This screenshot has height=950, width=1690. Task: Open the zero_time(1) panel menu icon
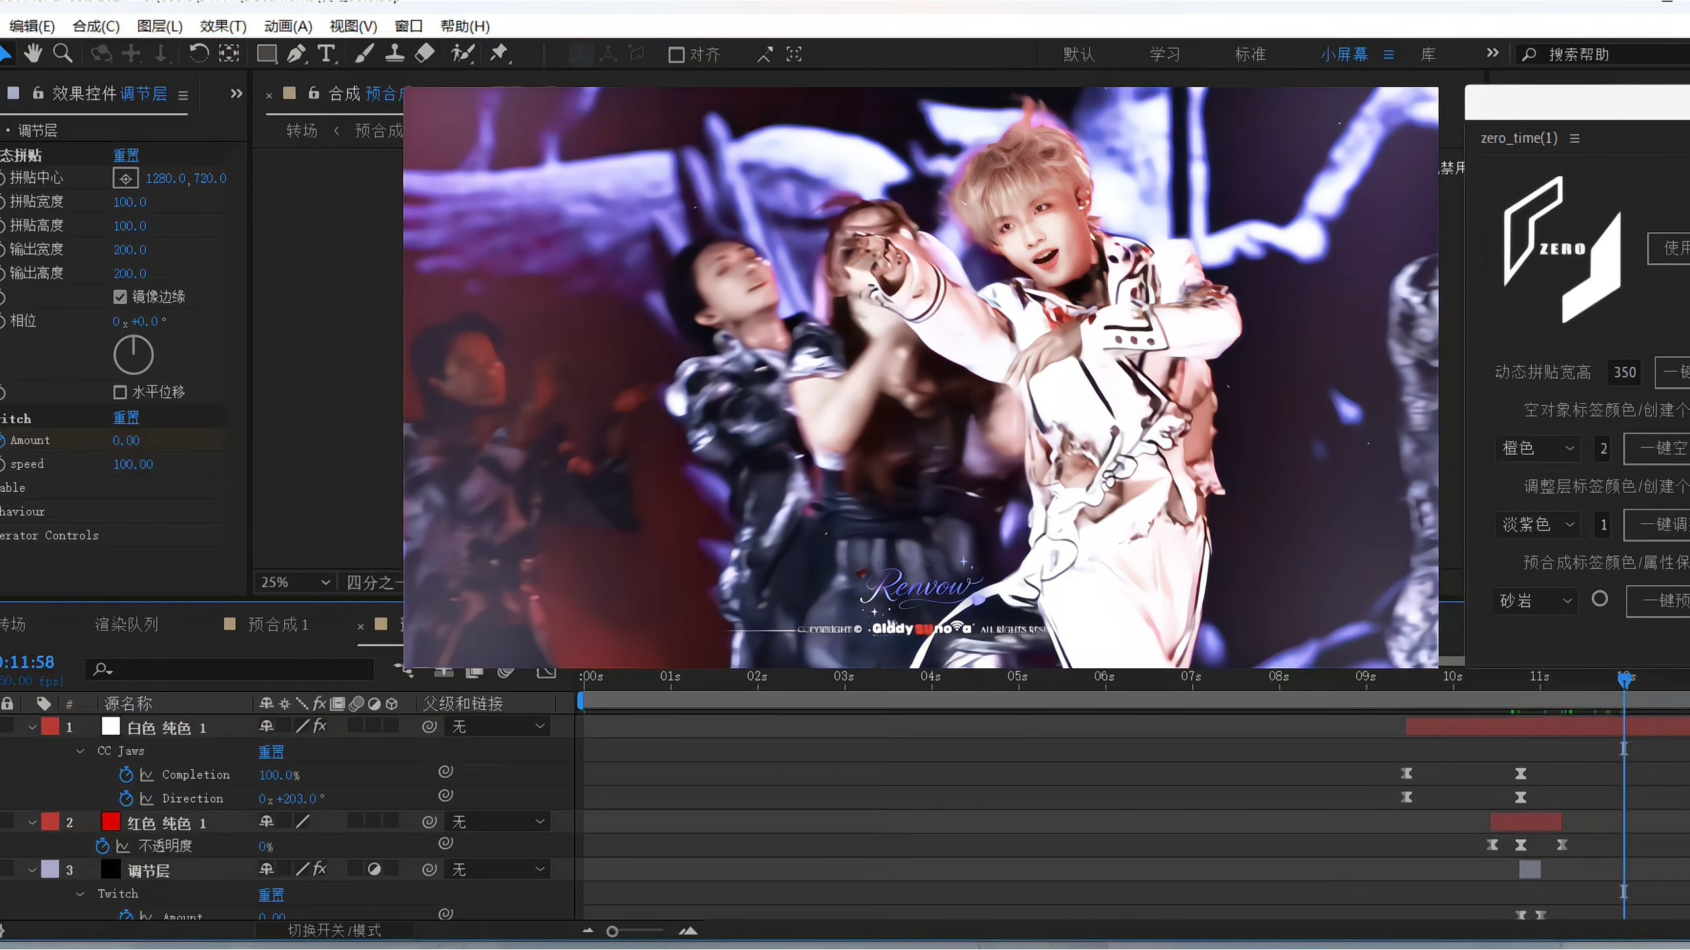pyautogui.click(x=1574, y=139)
